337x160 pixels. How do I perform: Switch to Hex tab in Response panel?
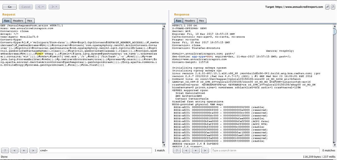[x=201, y=21]
